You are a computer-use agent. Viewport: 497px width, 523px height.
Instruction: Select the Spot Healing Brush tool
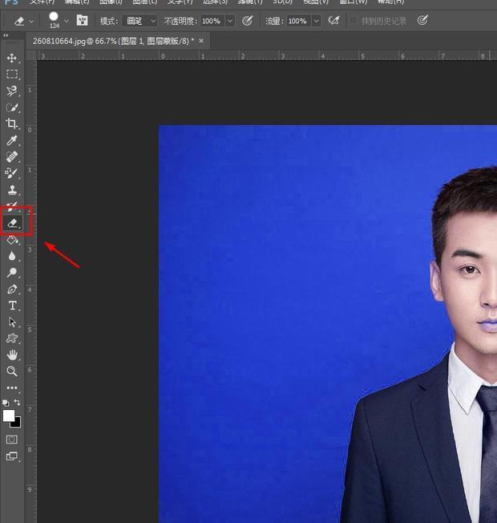tap(12, 156)
